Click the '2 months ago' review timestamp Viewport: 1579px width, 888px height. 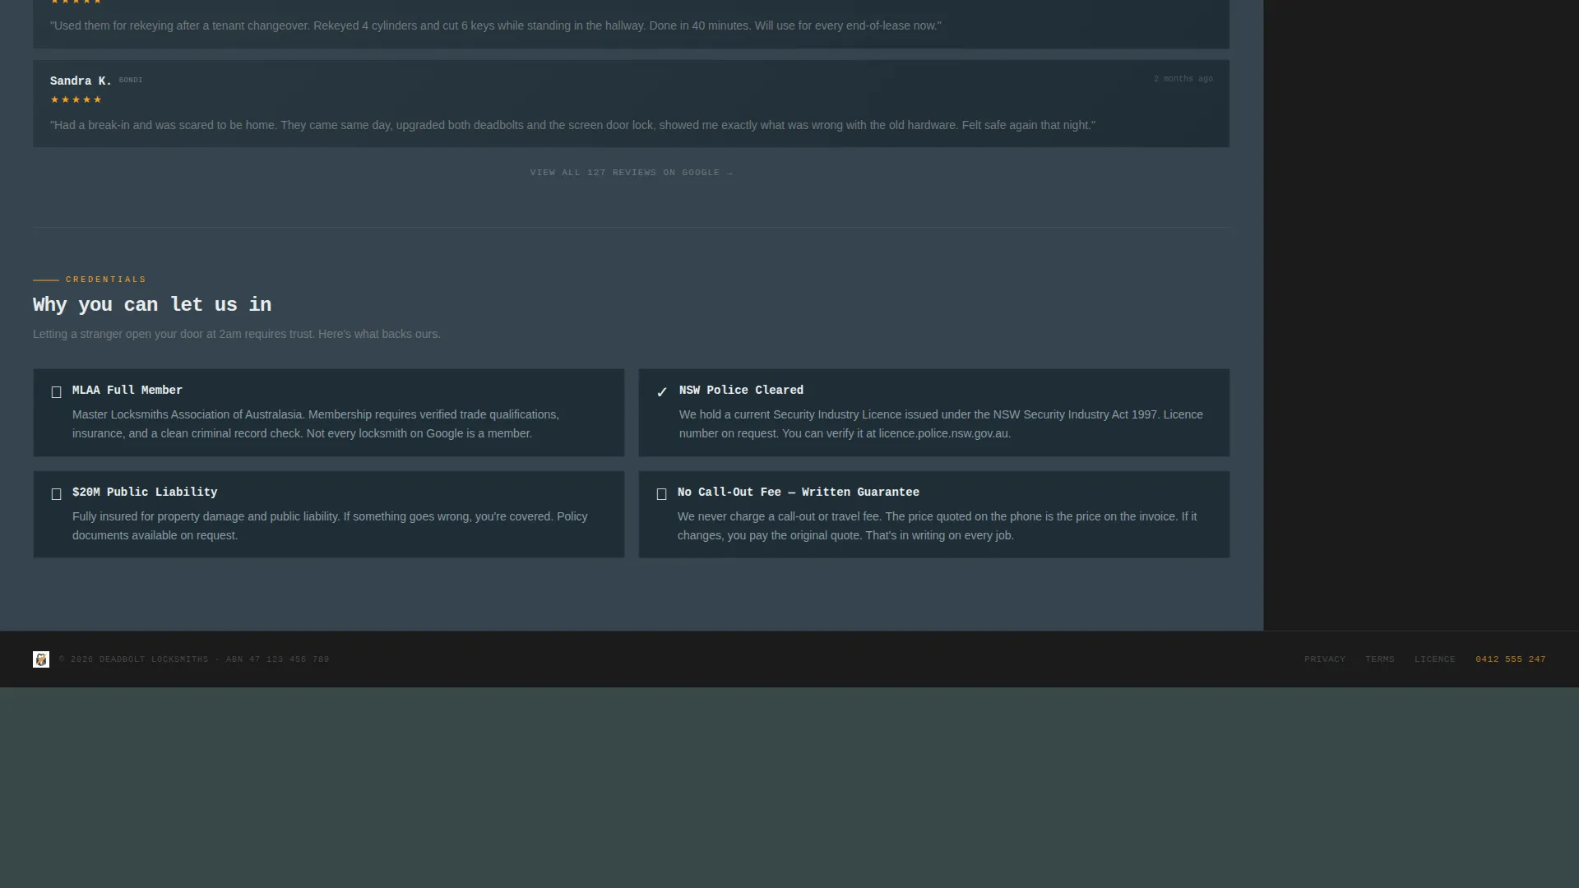pyautogui.click(x=1183, y=79)
